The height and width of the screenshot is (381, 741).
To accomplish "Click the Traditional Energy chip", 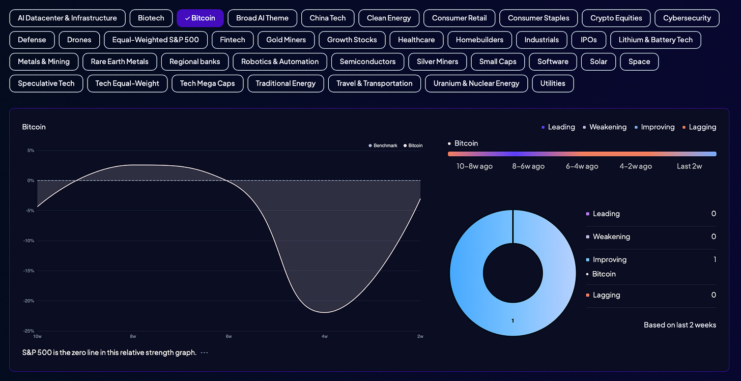I will tap(286, 83).
